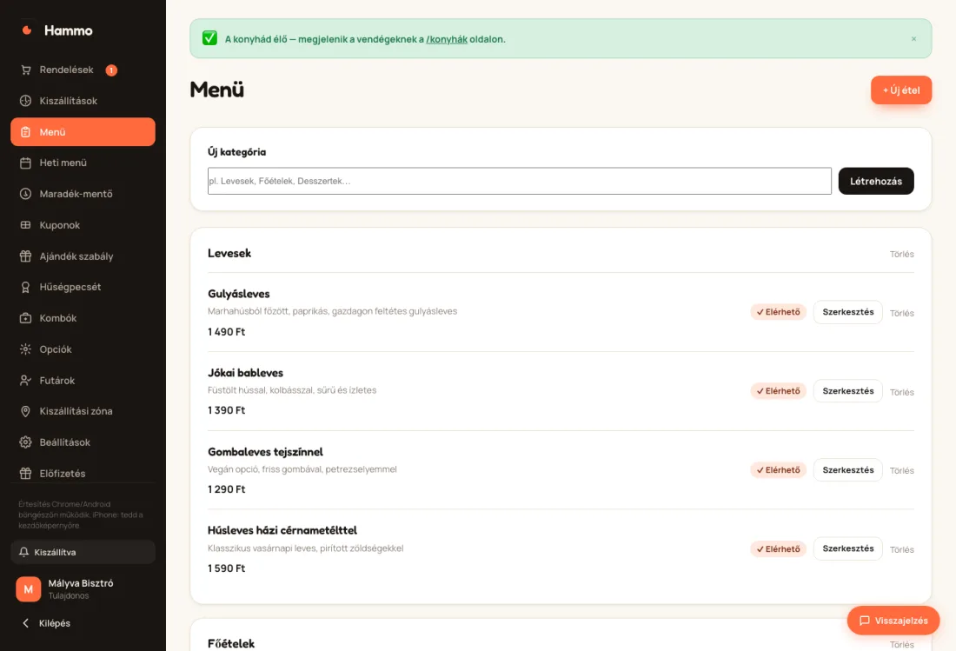The height and width of the screenshot is (651, 956).
Task: Click Törlés for the Gulyásleves item
Action: pos(902,313)
